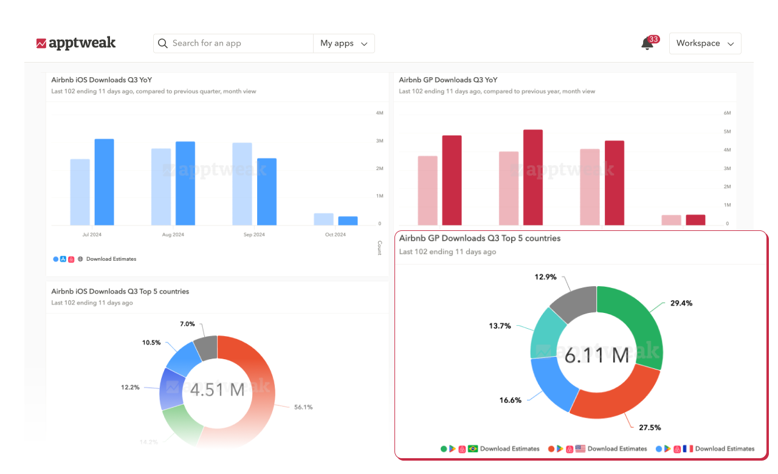This screenshot has width=778, height=474.
Task: Click the 12.9% label on GP donut
Action: 545,276
